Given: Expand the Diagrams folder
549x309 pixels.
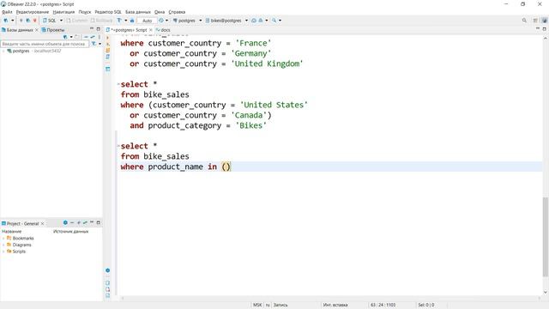Looking at the screenshot, I should tap(3, 245).
